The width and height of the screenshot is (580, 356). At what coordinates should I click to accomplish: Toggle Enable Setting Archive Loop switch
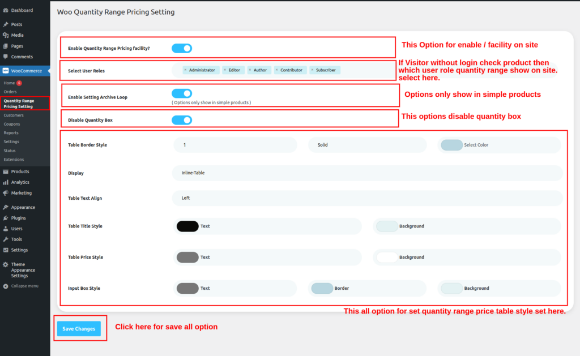click(182, 93)
